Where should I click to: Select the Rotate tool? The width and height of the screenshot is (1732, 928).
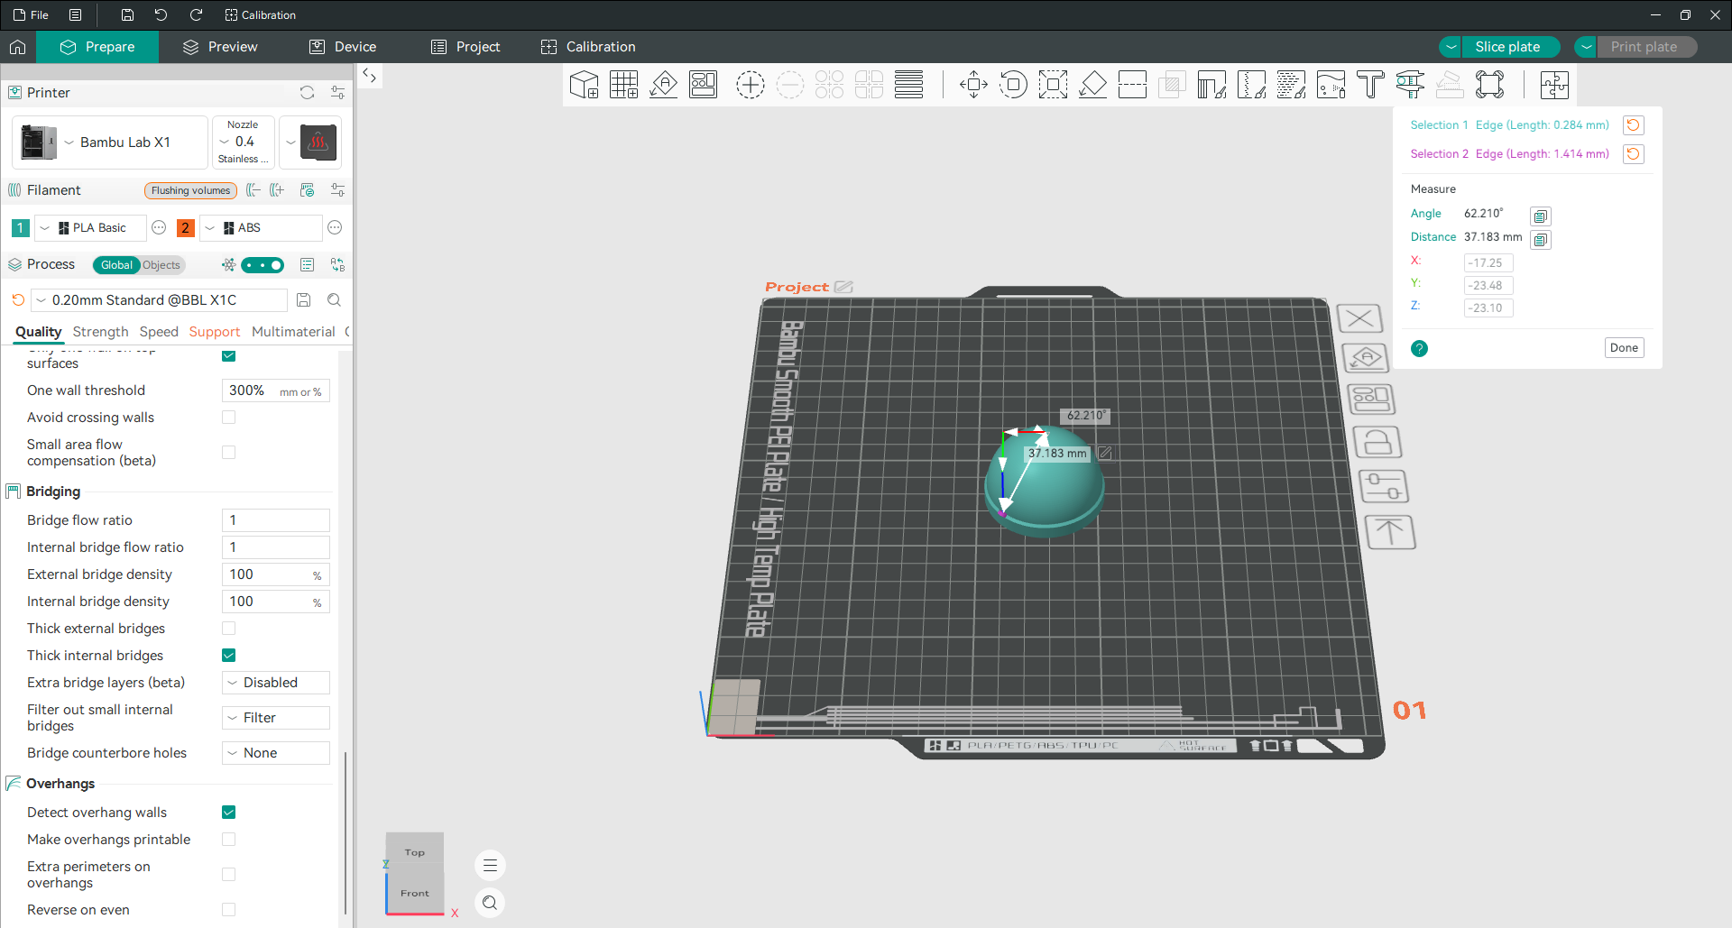click(x=1013, y=85)
